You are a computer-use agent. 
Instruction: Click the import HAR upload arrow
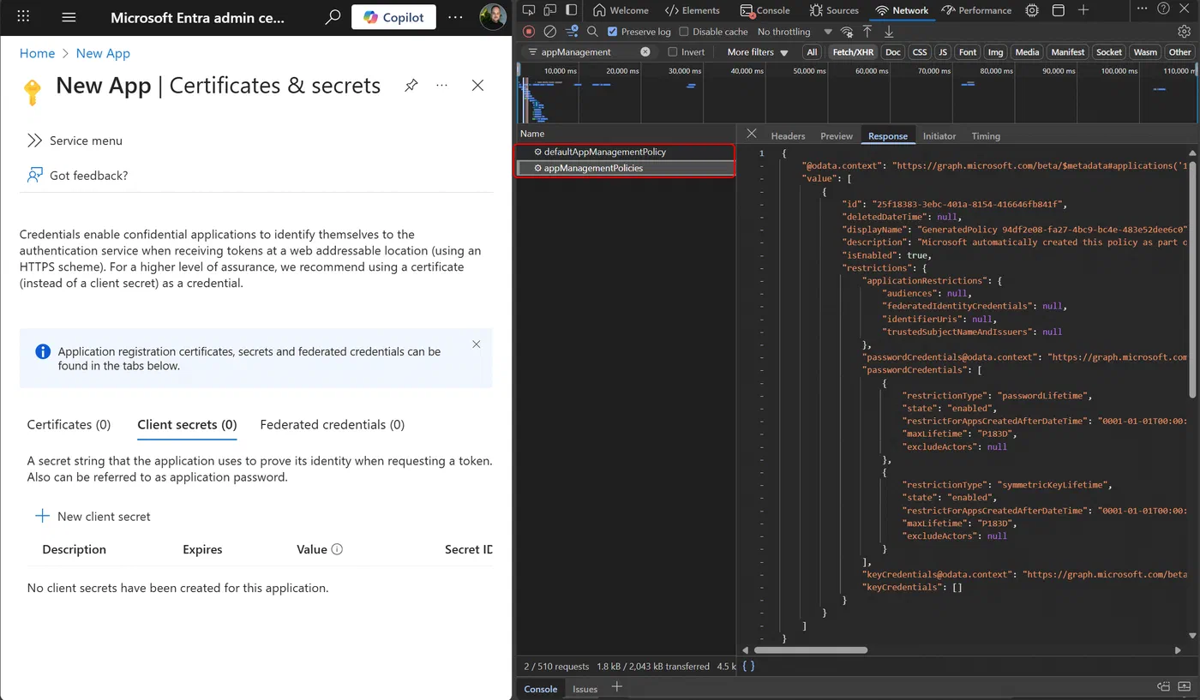click(x=867, y=32)
